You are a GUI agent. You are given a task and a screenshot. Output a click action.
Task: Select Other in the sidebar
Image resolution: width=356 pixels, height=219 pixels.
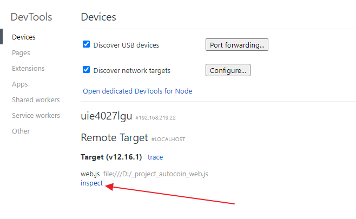tap(21, 131)
